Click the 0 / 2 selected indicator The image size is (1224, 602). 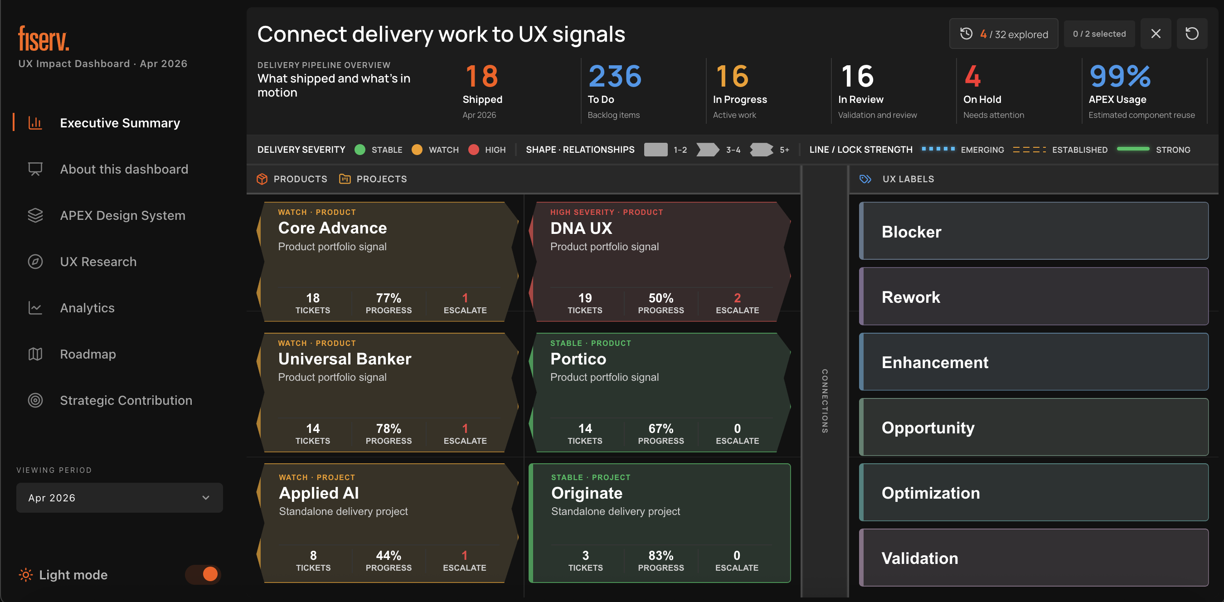tap(1099, 34)
